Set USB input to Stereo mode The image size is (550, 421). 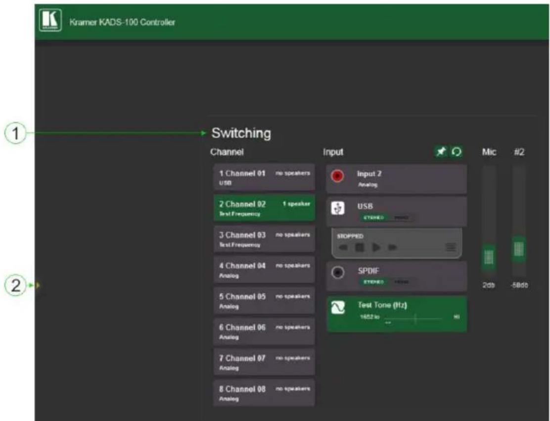coord(374,218)
